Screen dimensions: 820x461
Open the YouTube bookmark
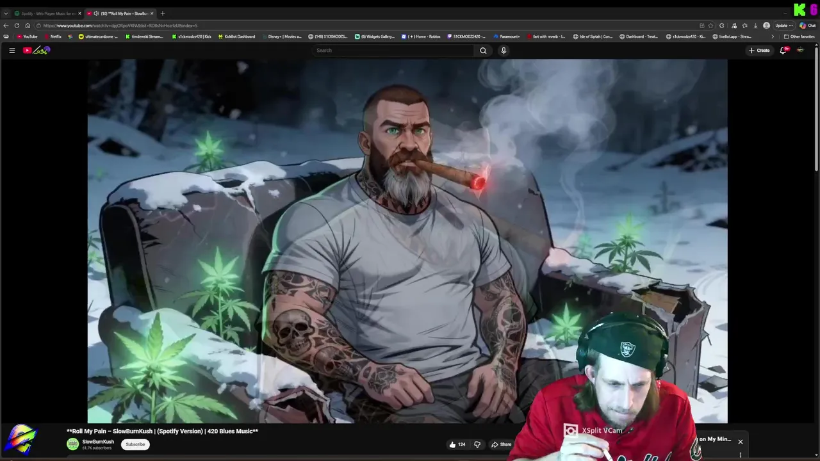click(x=27, y=36)
